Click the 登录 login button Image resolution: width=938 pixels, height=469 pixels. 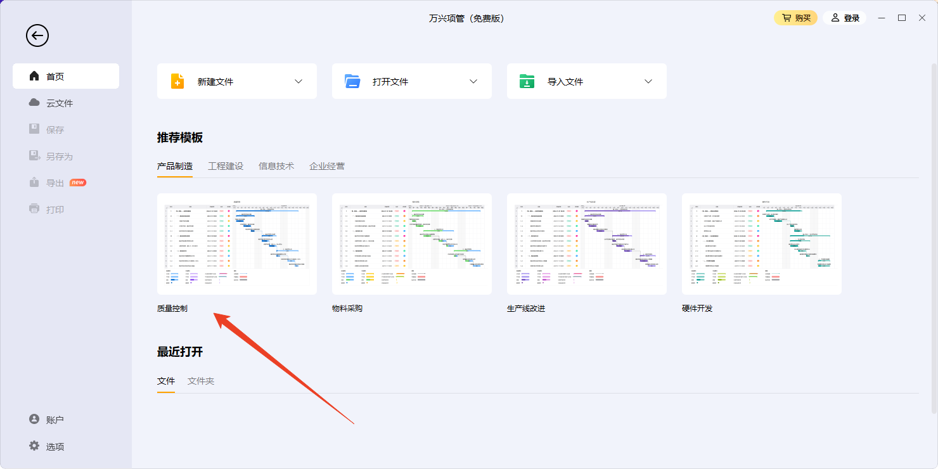(x=845, y=18)
